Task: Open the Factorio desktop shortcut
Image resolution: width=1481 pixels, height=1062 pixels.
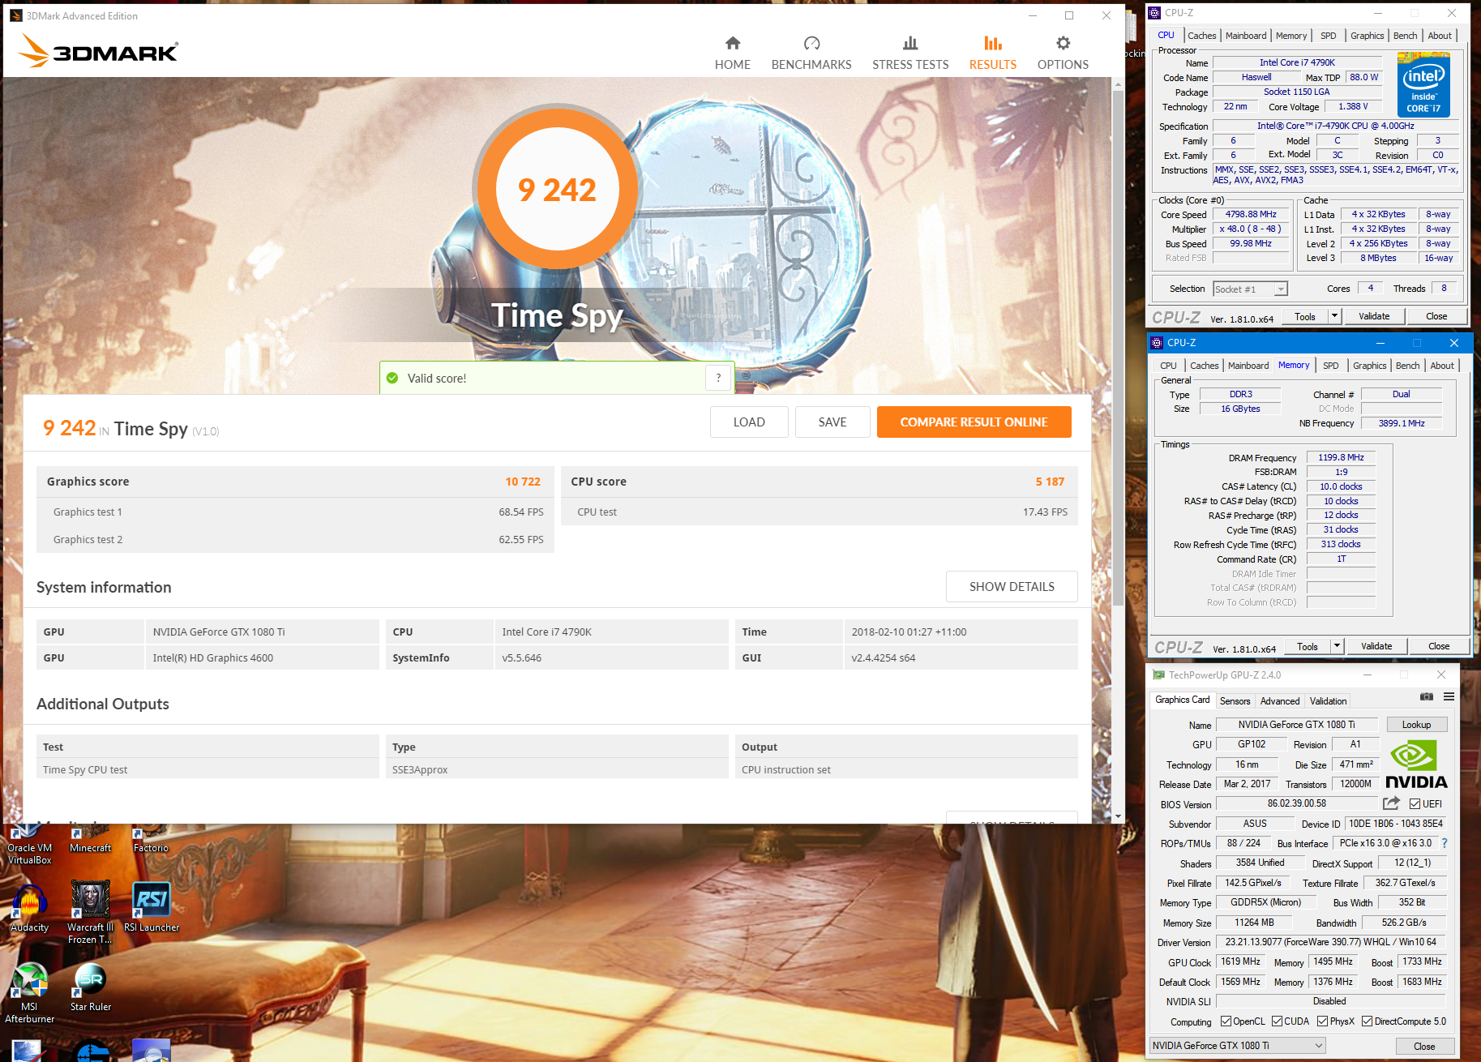Action: tap(152, 840)
